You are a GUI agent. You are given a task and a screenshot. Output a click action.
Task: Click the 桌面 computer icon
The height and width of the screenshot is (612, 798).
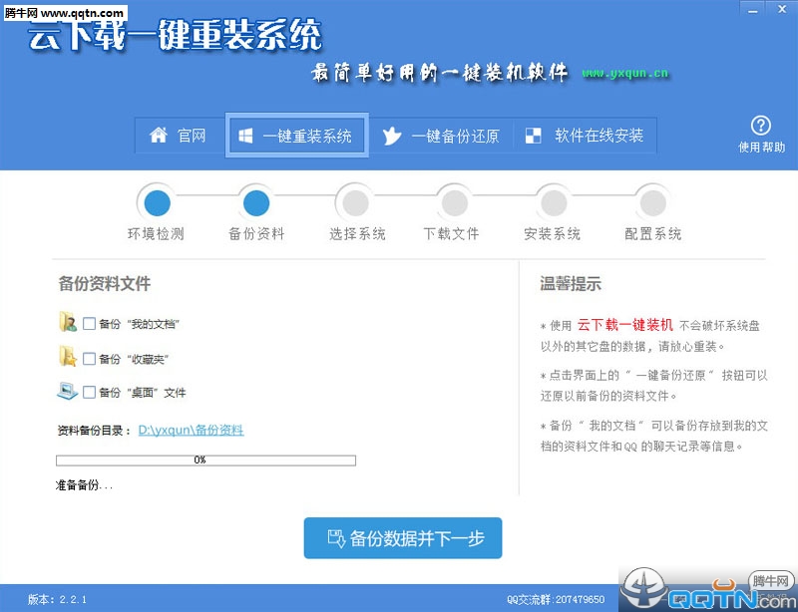[x=67, y=392]
